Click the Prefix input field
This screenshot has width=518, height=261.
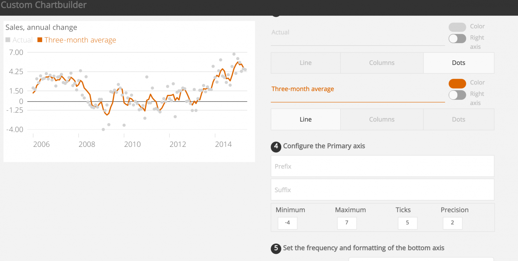click(382, 166)
